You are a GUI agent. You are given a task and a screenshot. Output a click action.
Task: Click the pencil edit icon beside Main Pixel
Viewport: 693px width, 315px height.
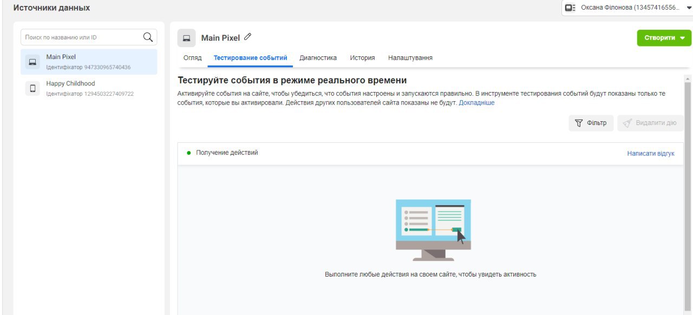[248, 37]
